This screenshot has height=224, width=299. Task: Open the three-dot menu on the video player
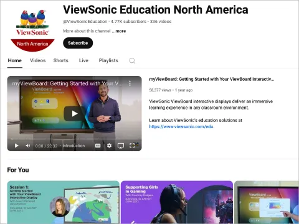coord(130,83)
